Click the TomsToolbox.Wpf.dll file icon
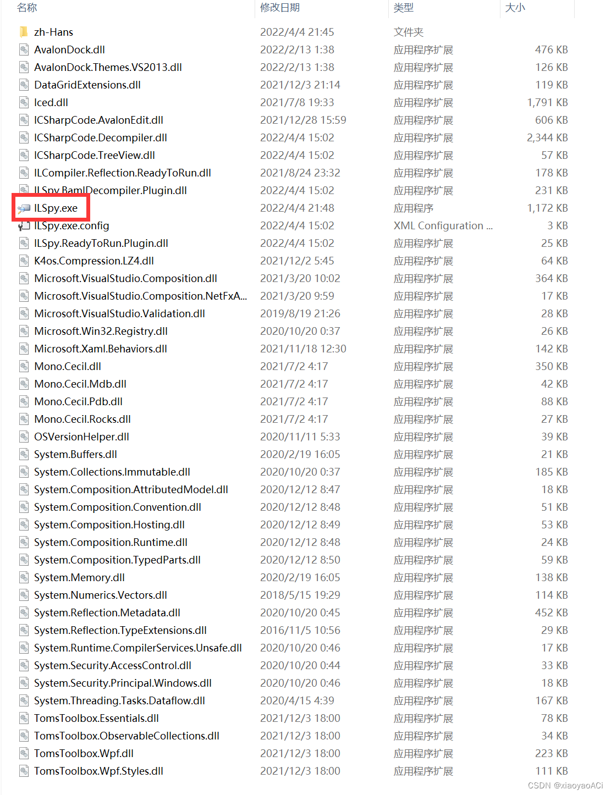 (x=24, y=753)
